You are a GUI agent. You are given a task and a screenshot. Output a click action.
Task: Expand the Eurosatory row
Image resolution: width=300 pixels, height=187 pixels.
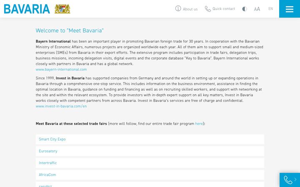150,151
